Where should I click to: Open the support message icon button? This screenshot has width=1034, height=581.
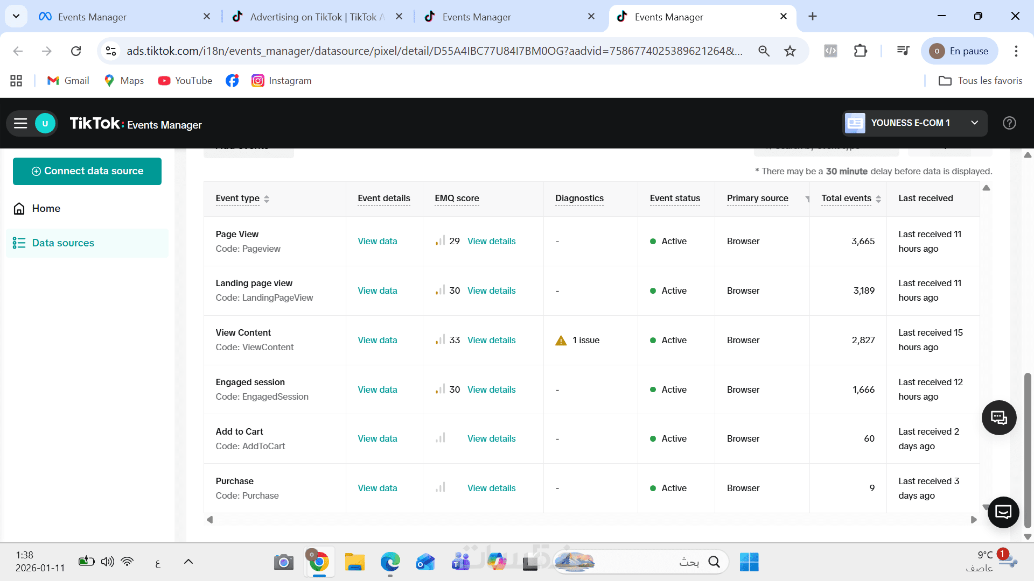coord(1003,512)
